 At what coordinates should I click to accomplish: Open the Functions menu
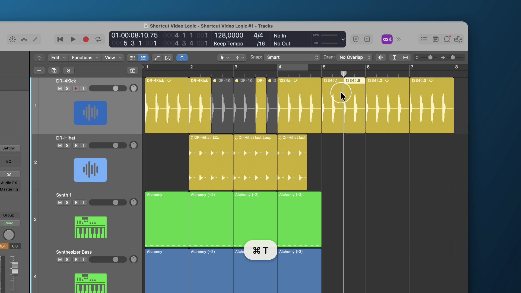point(85,58)
